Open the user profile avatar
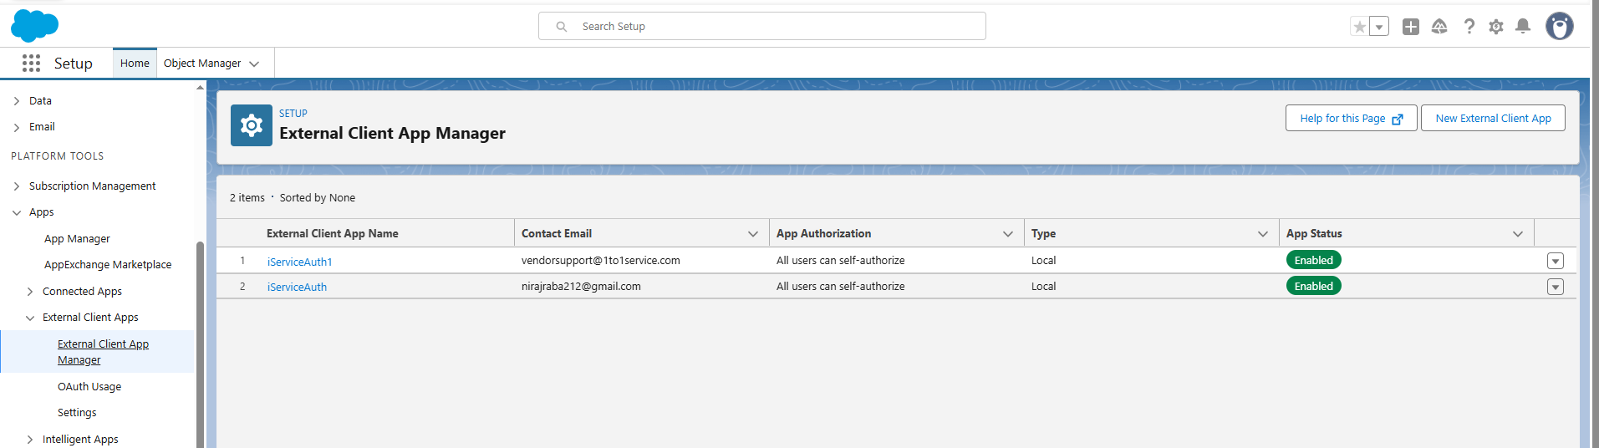Image resolution: width=1599 pixels, height=448 pixels. pos(1559,26)
